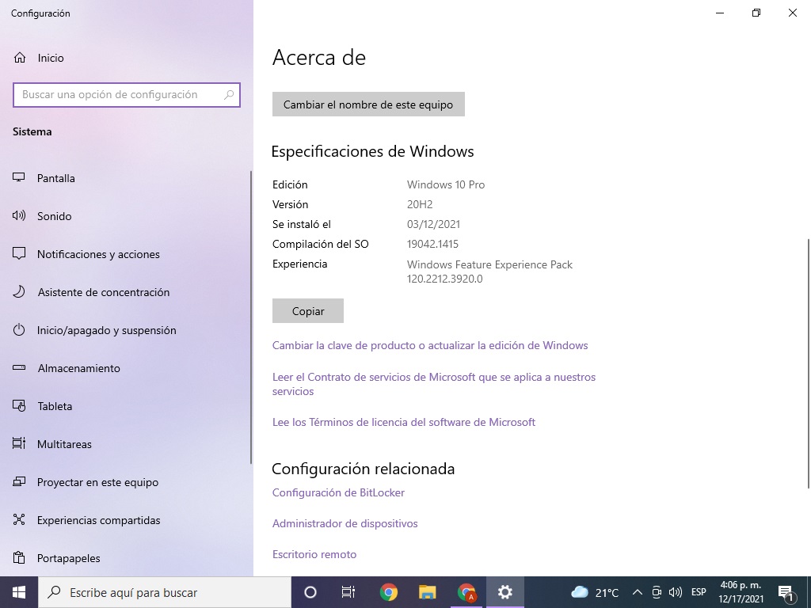Click the Notificaciones y acciones message icon

point(19,254)
